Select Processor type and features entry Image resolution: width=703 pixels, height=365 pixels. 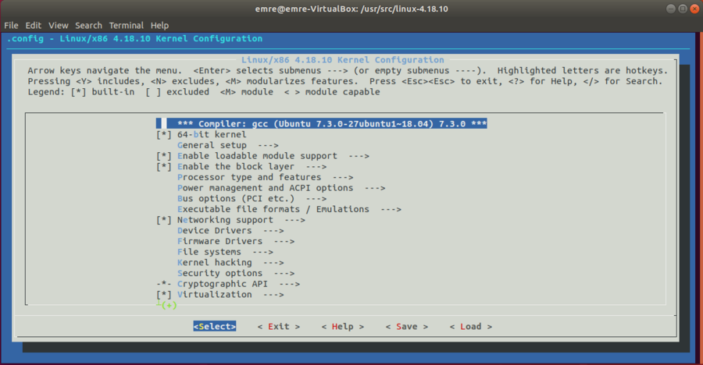tap(249, 177)
